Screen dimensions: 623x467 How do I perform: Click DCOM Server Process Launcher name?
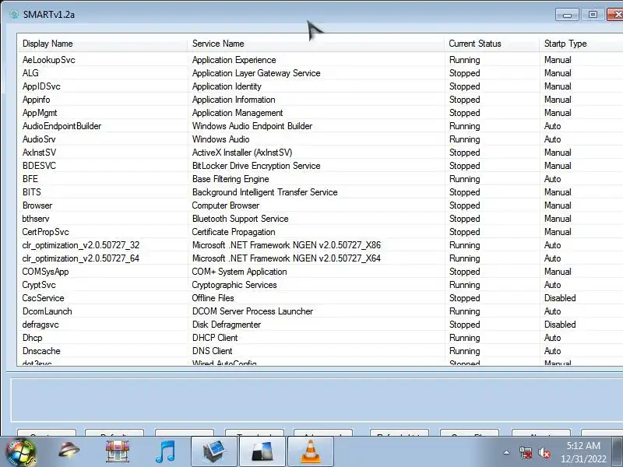252,311
